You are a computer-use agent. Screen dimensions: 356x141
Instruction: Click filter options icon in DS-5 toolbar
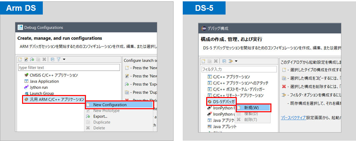click(230, 61)
